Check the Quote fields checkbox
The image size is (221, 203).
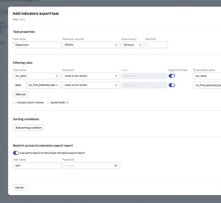pyautogui.click(x=48, y=102)
